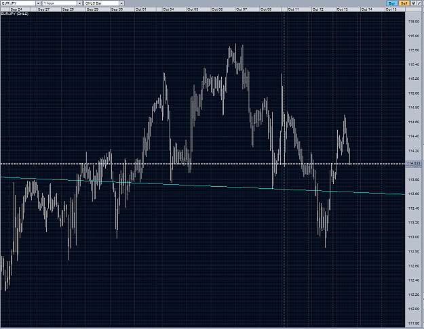The width and height of the screenshot is (424, 329).
Task: Click the 113.00 price axis label
Action: 413,237
